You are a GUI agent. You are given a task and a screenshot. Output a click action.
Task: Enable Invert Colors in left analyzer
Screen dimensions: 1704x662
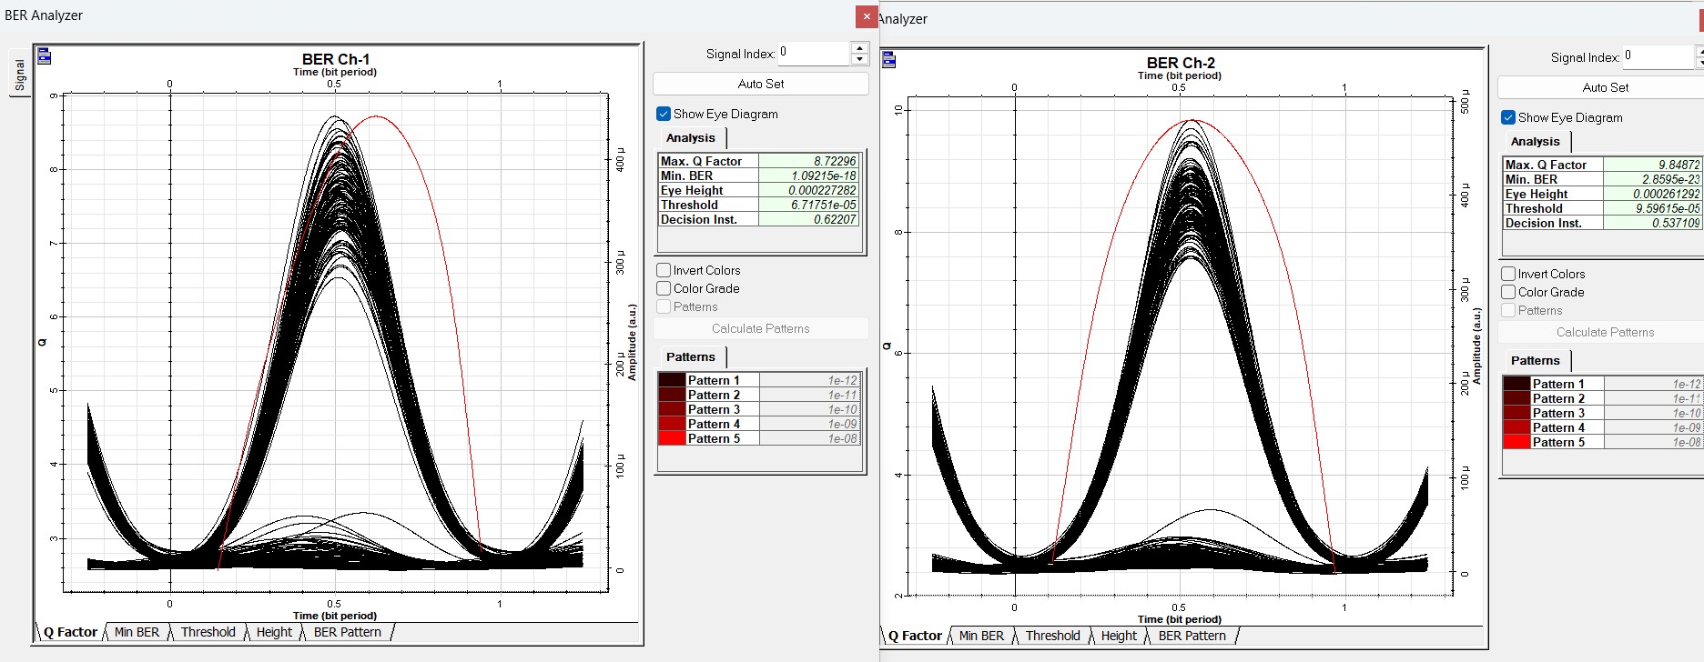pyautogui.click(x=664, y=270)
